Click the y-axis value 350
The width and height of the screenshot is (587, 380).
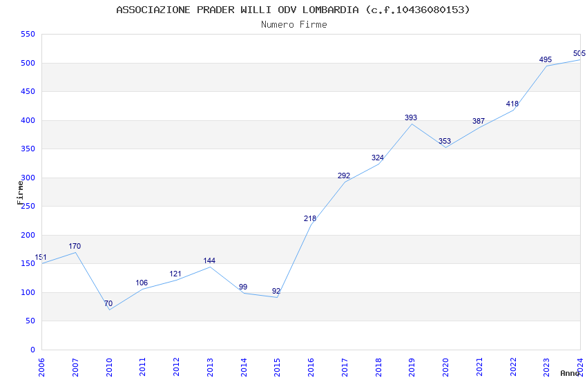(x=28, y=149)
